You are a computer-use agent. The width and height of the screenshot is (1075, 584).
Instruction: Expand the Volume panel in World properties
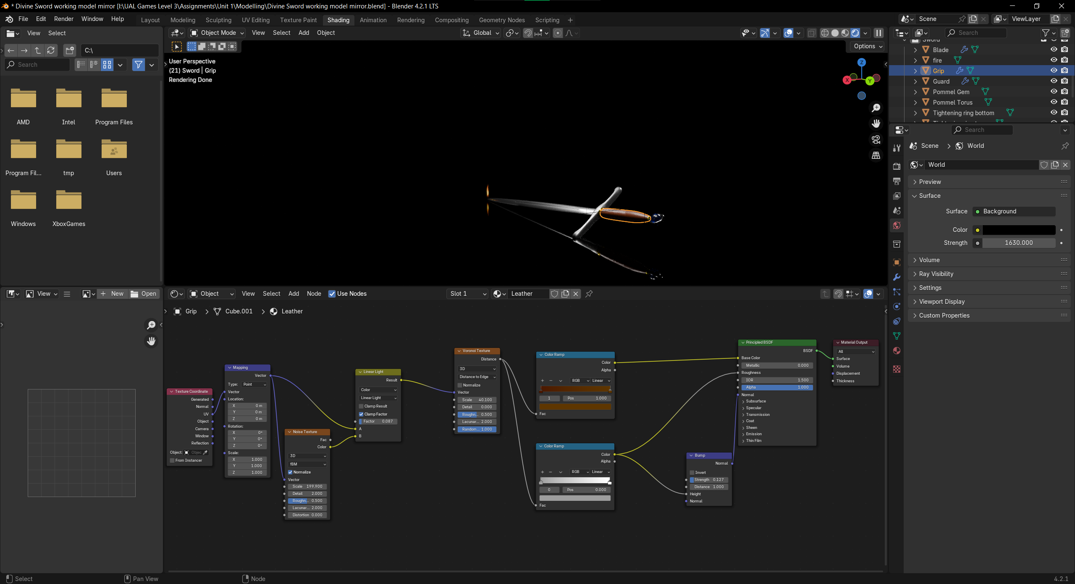point(929,260)
